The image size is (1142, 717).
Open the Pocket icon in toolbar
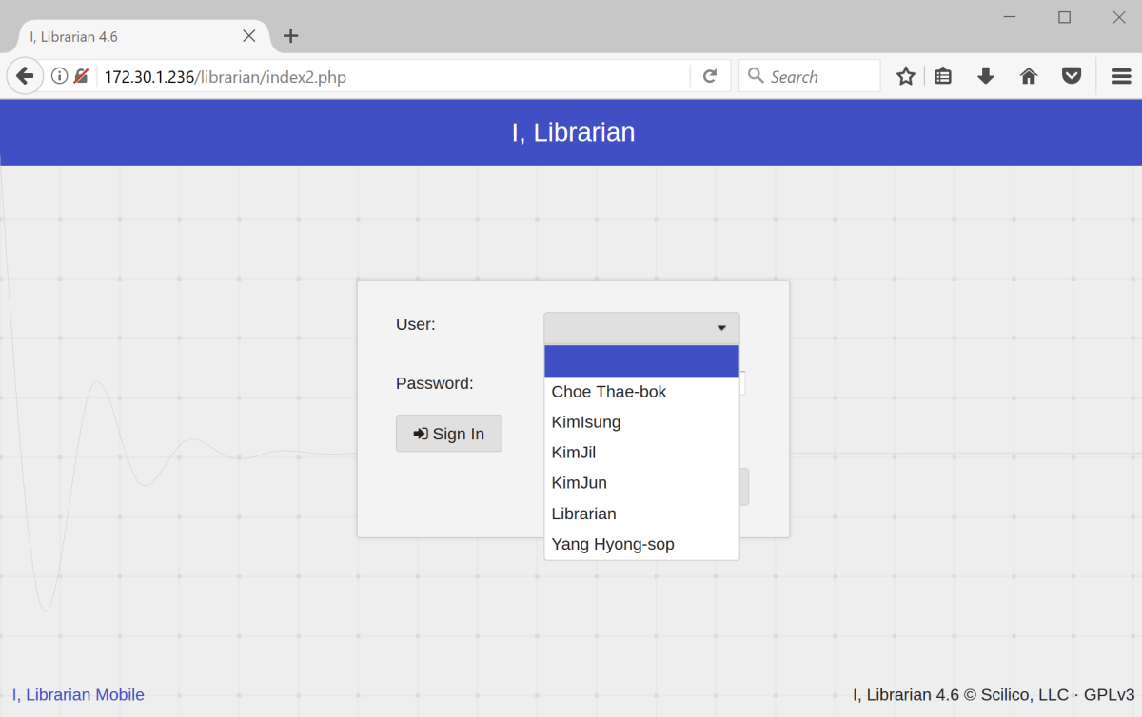(1072, 76)
